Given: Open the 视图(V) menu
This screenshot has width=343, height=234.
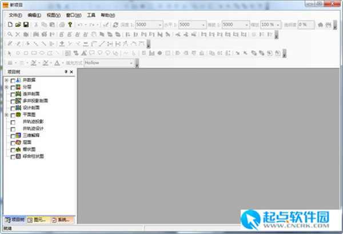Looking at the screenshot, I should click(54, 15).
